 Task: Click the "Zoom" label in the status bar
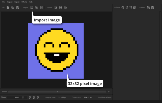click(x=4, y=97)
